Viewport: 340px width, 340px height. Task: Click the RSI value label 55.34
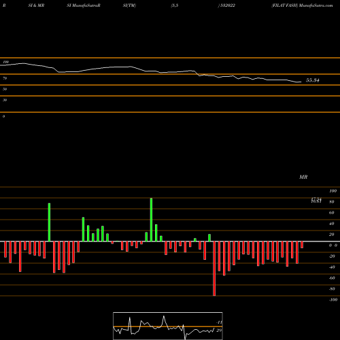(x=313, y=80)
